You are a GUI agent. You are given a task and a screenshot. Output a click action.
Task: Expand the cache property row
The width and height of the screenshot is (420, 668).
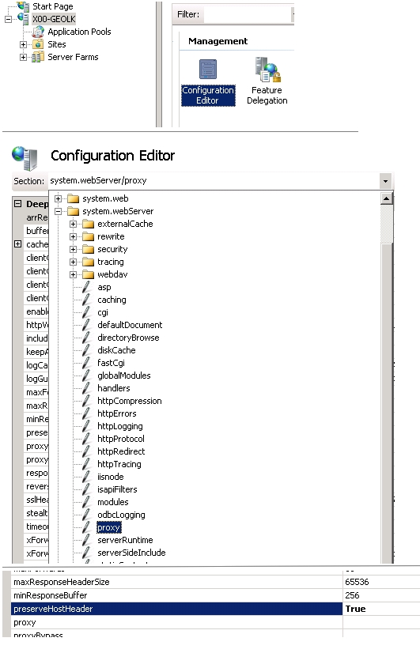point(17,244)
